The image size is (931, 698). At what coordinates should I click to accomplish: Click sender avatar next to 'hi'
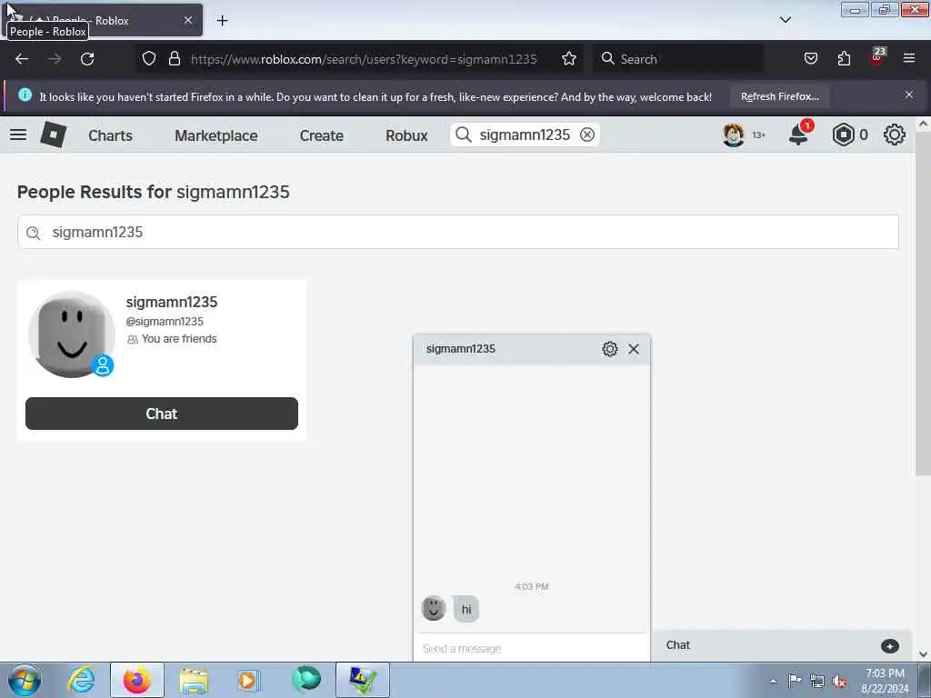tap(434, 608)
